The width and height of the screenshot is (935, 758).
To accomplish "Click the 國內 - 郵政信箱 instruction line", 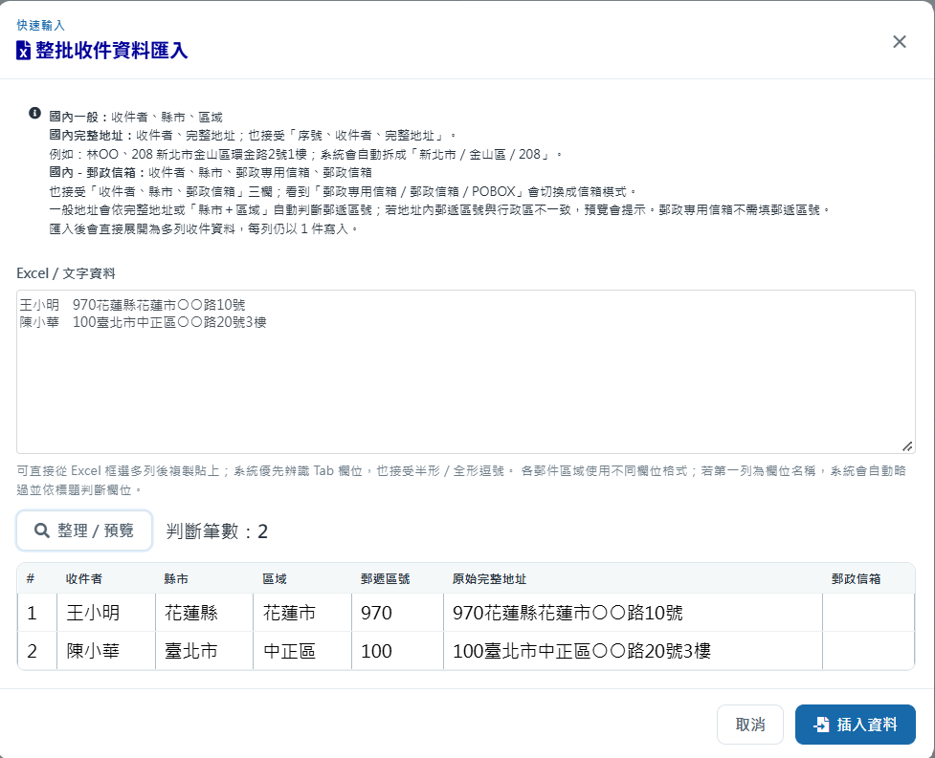I will click(211, 173).
